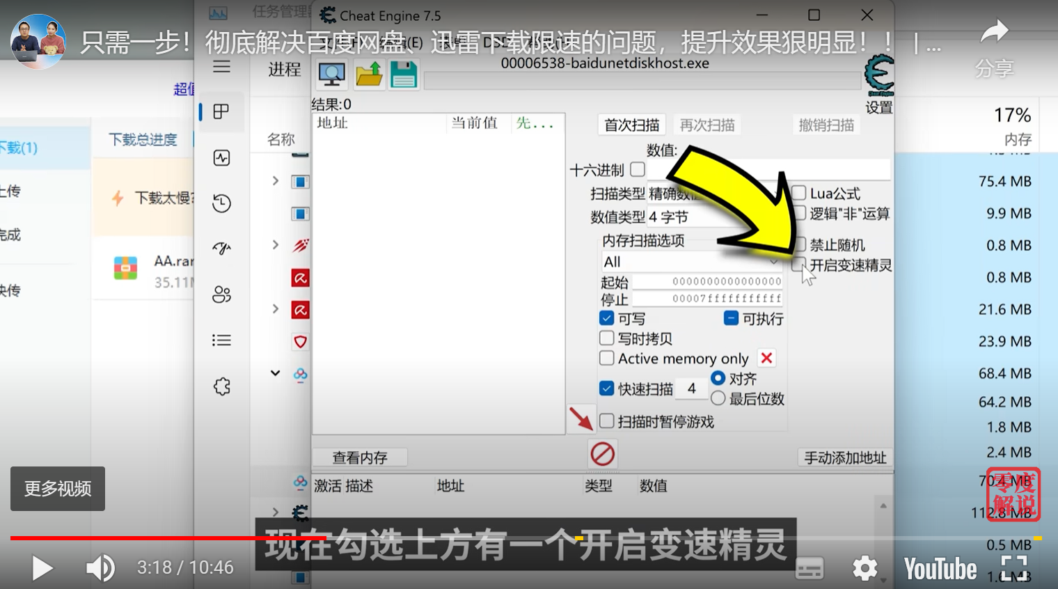The height and width of the screenshot is (589, 1058).
Task: Toggle the hexadecimal checkbox
Action: point(638,169)
